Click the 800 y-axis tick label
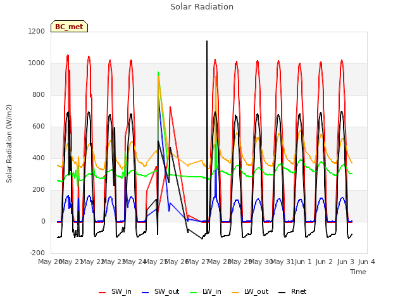The width and height of the screenshot is (405, 304). click(x=39, y=95)
